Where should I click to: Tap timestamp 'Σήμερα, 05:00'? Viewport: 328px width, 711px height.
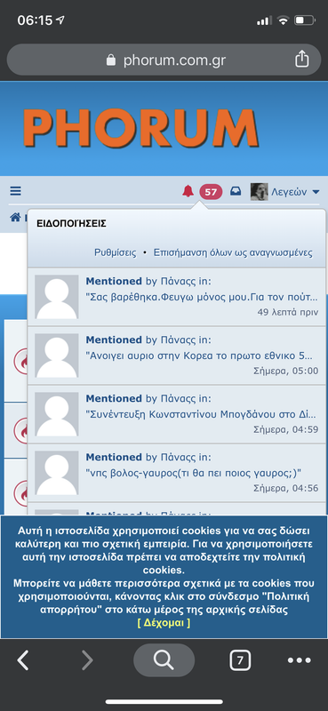[x=286, y=371]
